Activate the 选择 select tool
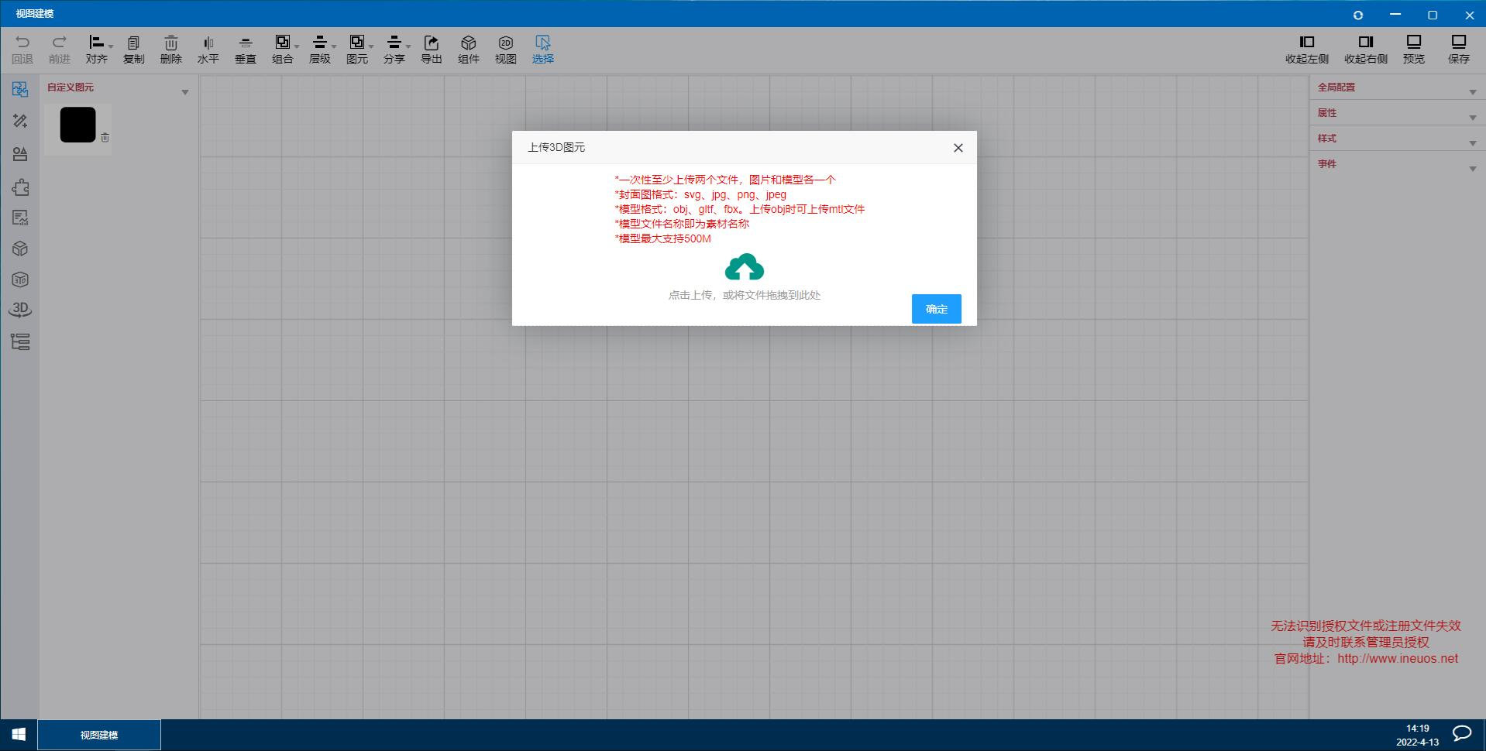 (543, 49)
